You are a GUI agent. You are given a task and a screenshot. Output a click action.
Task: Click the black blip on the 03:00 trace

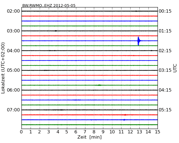(x=56, y=31)
